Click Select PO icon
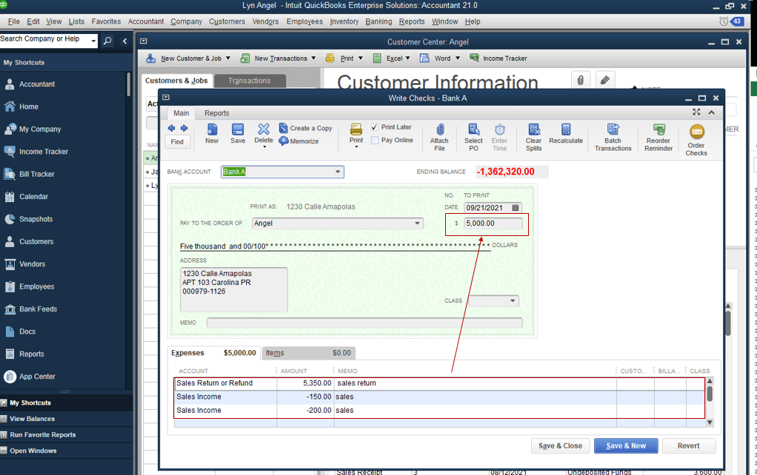 (473, 129)
